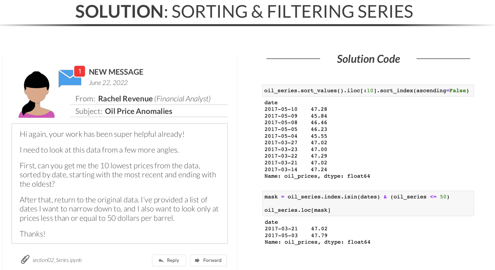The image size is (495, 270).
Task: Select the June 22, 2022 date
Action: pos(108,83)
